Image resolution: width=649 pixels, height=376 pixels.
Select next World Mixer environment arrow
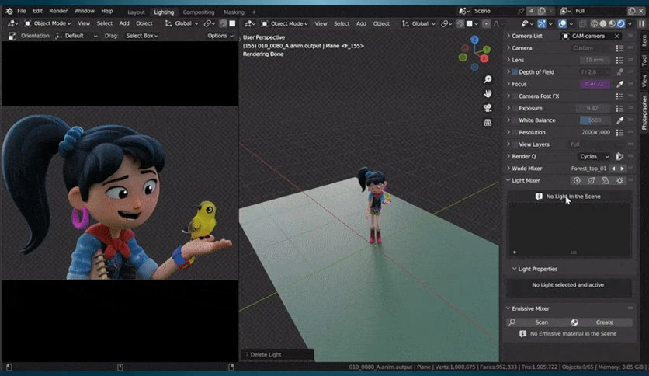point(622,169)
